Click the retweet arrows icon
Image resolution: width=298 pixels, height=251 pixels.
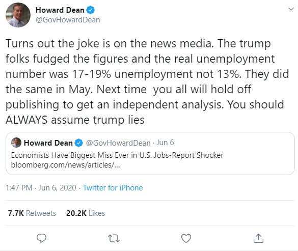pyautogui.click(x=114, y=238)
